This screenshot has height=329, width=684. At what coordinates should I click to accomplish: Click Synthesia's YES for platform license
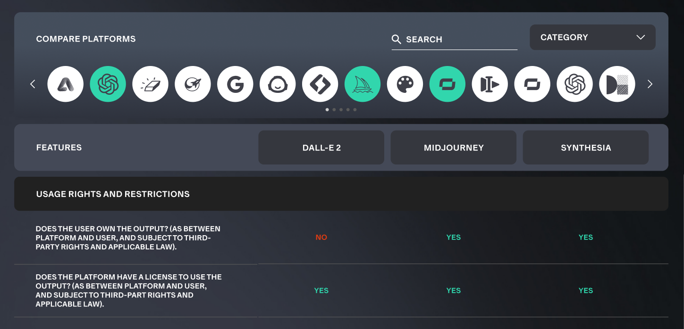pyautogui.click(x=586, y=291)
